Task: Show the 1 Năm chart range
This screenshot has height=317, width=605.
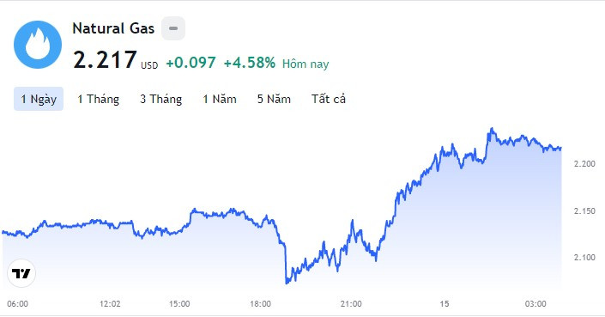Action: 220,99
